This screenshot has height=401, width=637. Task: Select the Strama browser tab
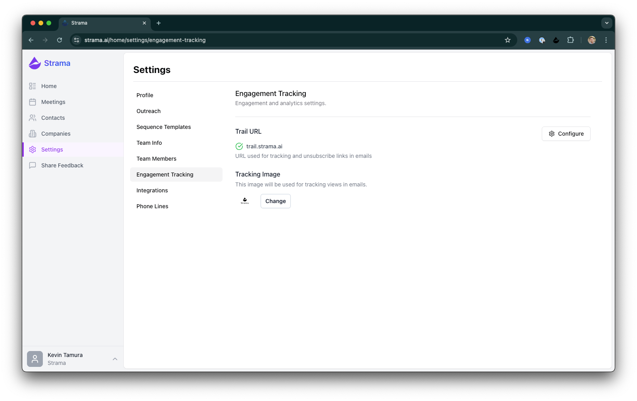coord(105,23)
